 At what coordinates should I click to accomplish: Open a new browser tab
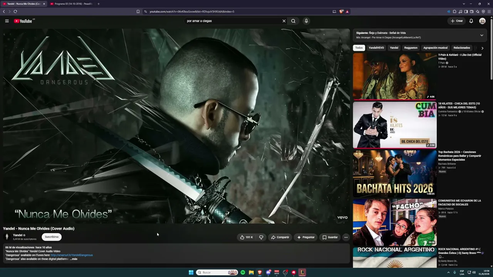coord(98,4)
